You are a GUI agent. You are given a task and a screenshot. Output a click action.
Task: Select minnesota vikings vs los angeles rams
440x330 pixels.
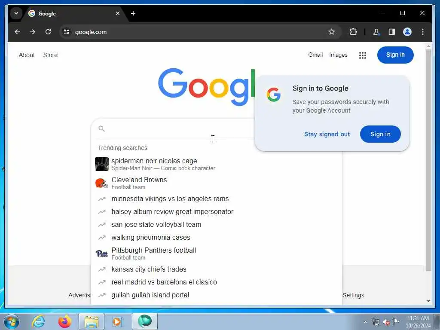tap(217, 199)
